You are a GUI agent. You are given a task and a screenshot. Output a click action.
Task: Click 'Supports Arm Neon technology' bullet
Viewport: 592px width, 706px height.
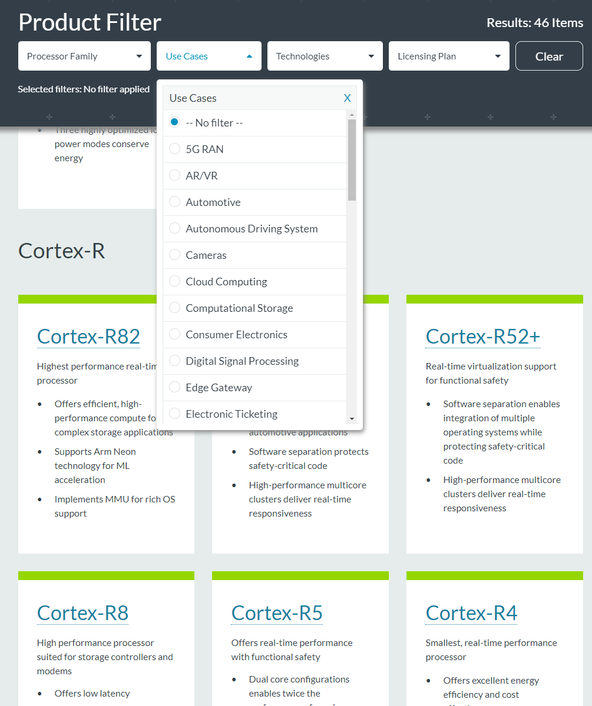pyautogui.click(x=95, y=465)
